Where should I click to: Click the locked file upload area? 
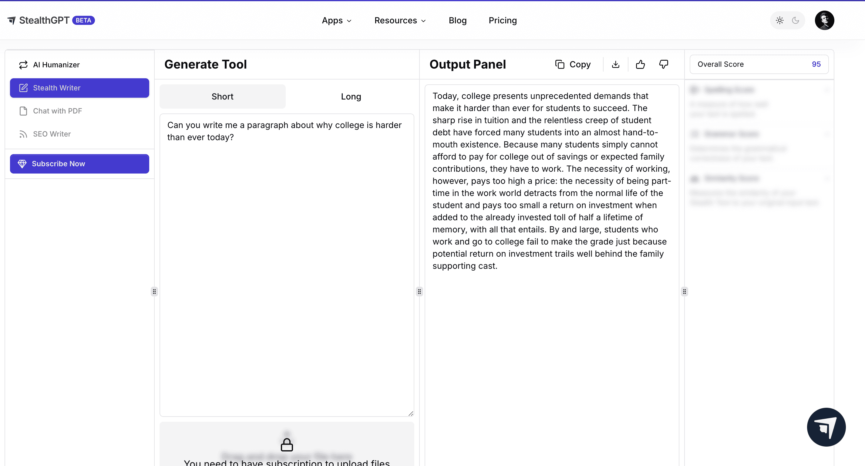tap(286, 445)
